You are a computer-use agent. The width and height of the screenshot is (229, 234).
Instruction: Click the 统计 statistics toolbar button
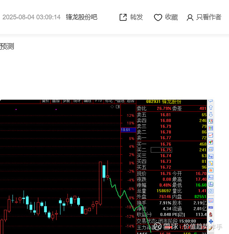(77, 101)
